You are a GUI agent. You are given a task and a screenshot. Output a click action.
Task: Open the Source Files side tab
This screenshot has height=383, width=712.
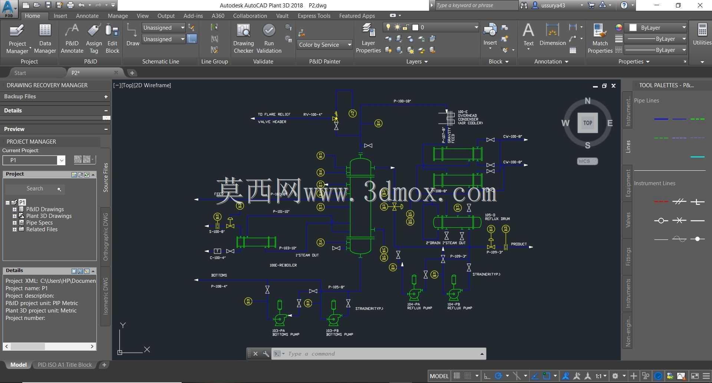click(x=106, y=177)
